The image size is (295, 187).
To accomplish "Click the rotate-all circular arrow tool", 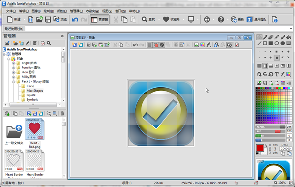I will pyautogui.click(x=271, y=74).
